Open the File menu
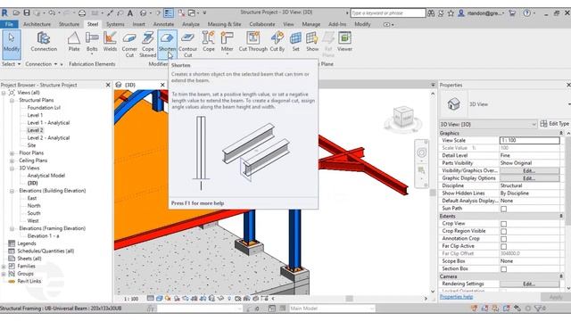Viewport: 571px width, 321px height. 9,24
